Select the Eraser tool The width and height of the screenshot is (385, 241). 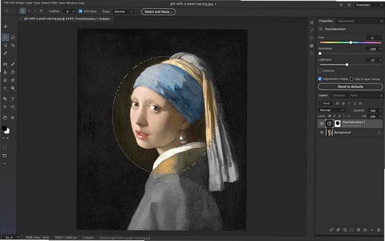(x=5, y=80)
